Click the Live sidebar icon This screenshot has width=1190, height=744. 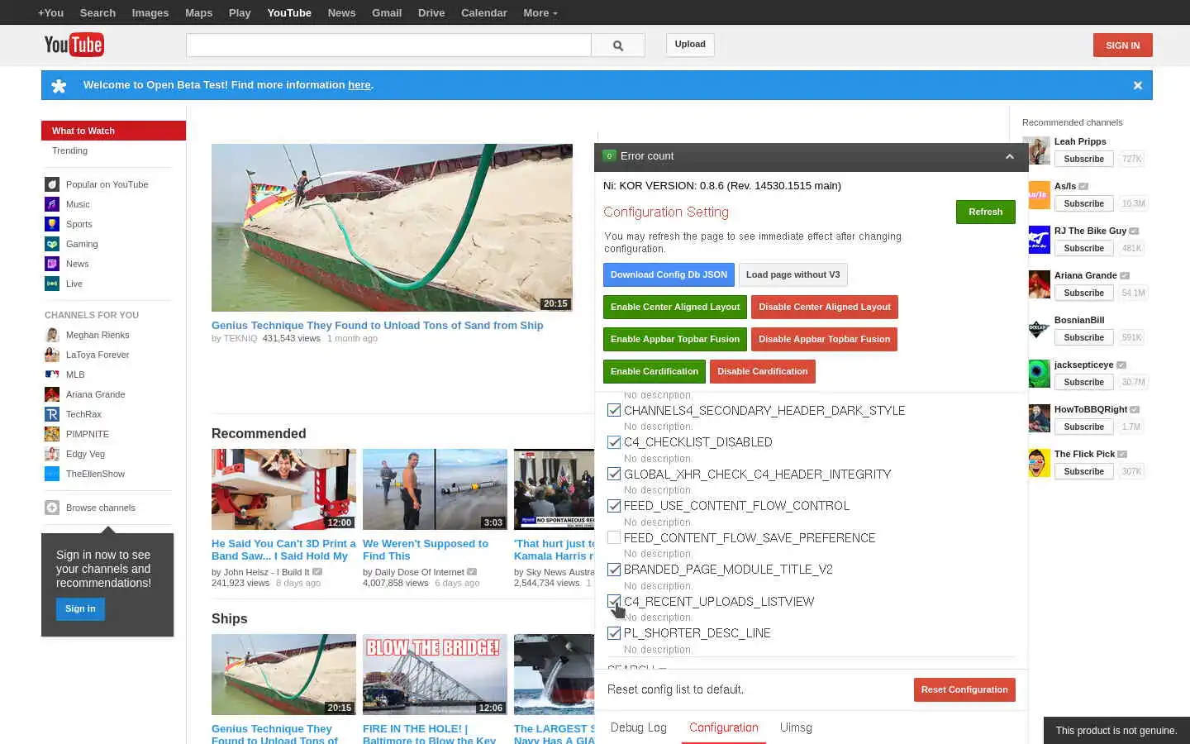(52, 284)
